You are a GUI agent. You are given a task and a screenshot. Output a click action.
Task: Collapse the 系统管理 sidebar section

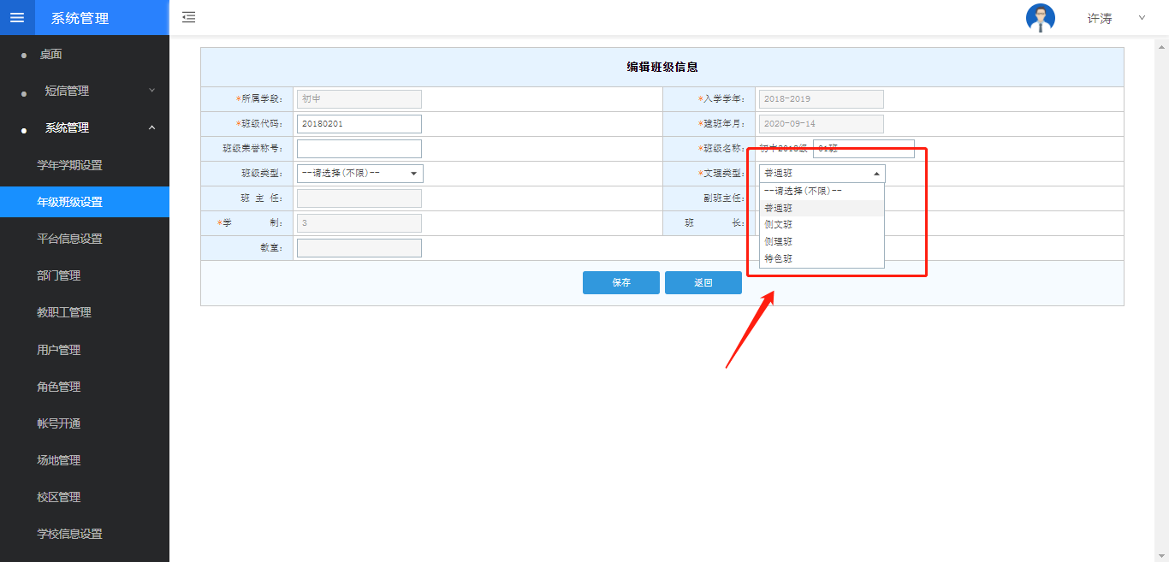151,127
